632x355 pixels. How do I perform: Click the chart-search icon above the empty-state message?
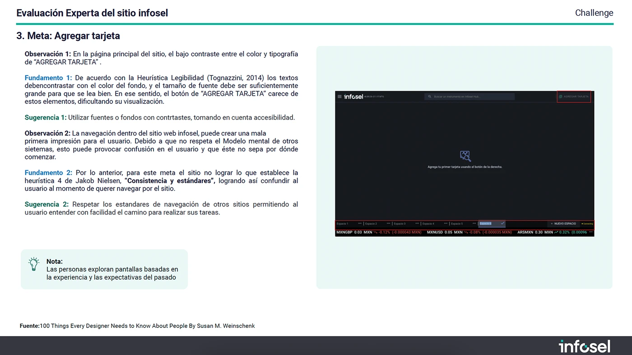(465, 156)
